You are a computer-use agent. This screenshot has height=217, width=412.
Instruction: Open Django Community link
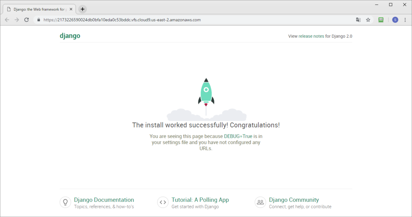294,200
